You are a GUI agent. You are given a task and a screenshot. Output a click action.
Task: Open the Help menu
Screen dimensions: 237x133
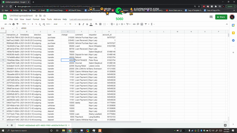pyautogui.click(x=65, y=19)
